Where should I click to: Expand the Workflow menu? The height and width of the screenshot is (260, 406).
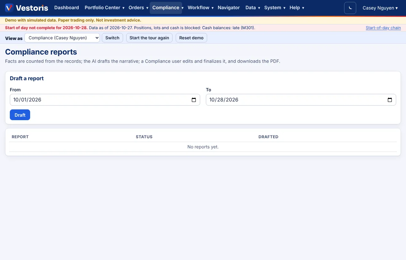coord(200,8)
